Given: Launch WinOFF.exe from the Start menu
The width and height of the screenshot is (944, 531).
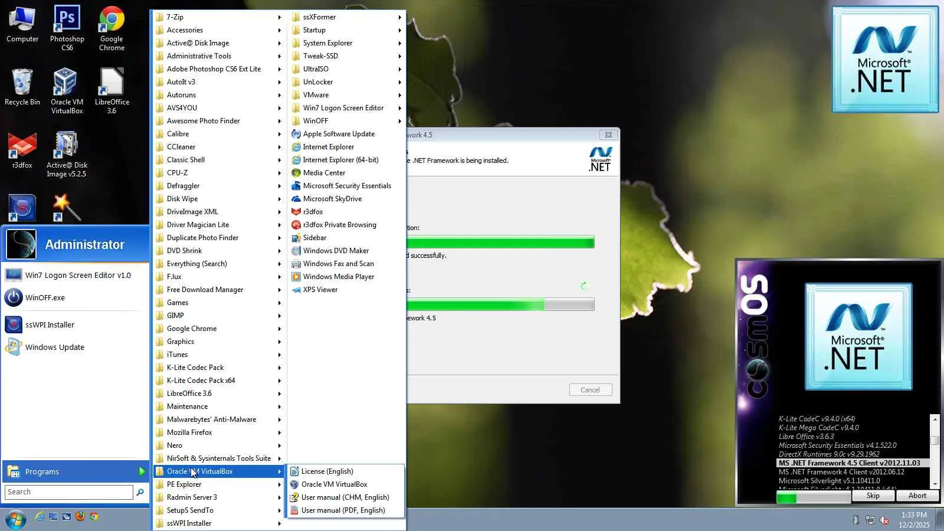Looking at the screenshot, I should pyautogui.click(x=75, y=298).
